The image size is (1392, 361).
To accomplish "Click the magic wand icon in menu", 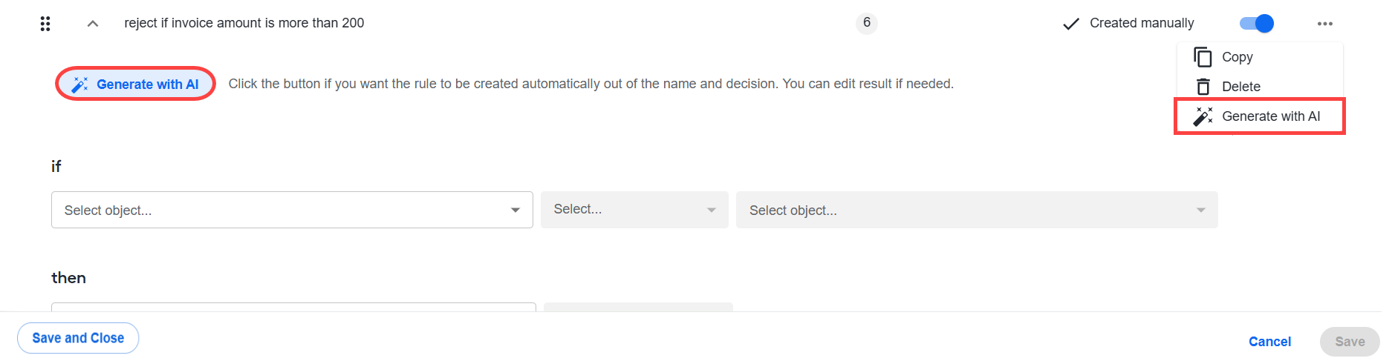I will tap(1203, 116).
